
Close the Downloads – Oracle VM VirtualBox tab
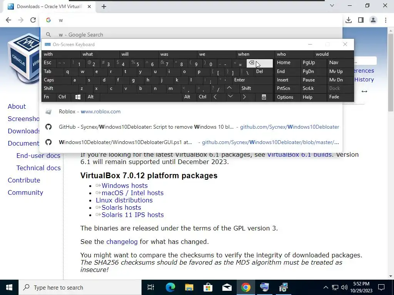89,7
